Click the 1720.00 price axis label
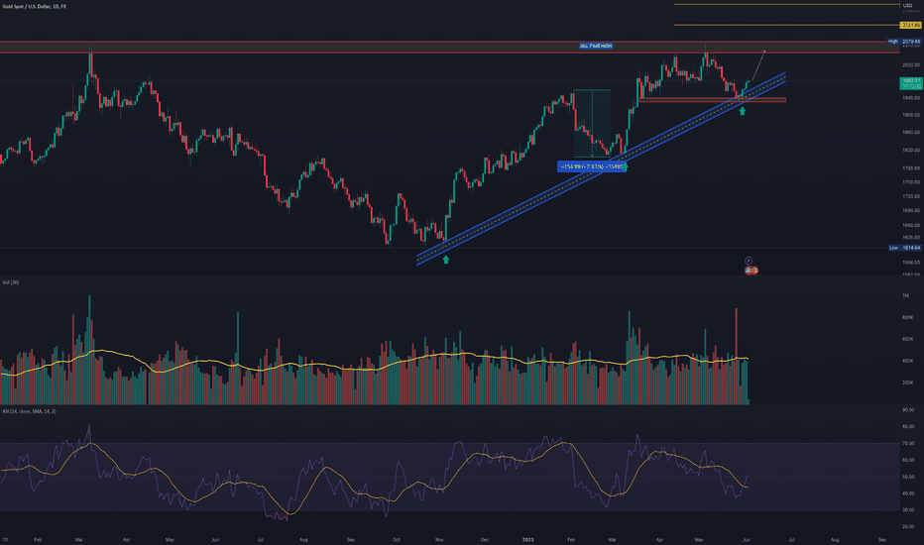 point(911,196)
